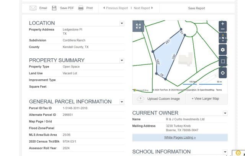The height and width of the screenshot is (156, 245).
Task: Open the White Pages Listing link
Action: click(180, 137)
